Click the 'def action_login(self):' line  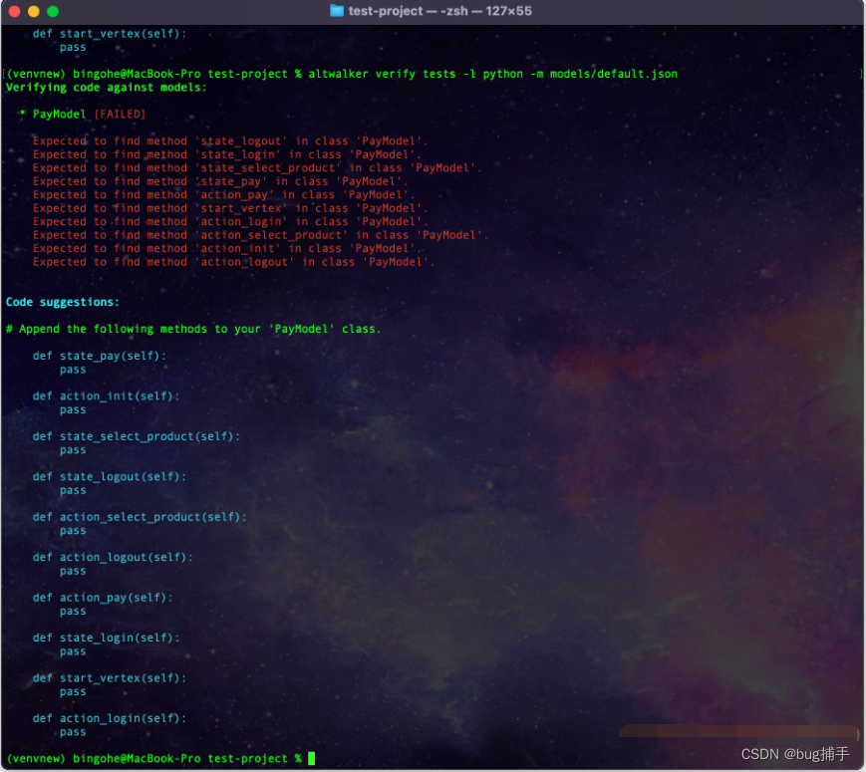click(x=110, y=718)
